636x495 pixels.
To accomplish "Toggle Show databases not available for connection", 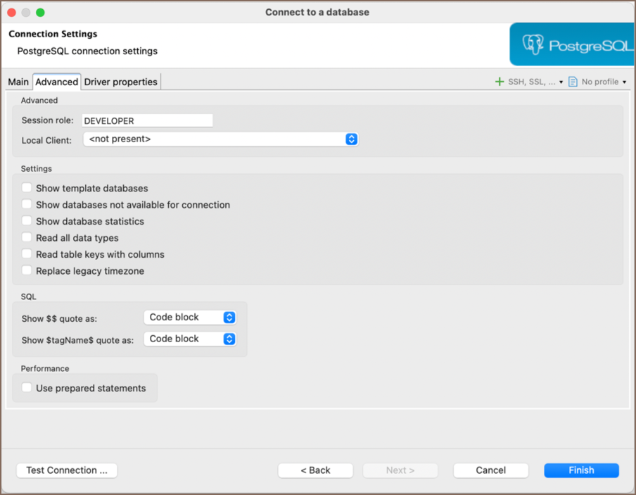I will pyautogui.click(x=27, y=205).
